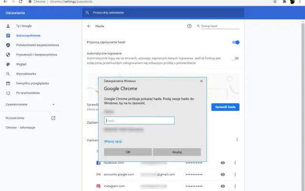
Task: Click the Szukaj haseł field
Action: 220,26
